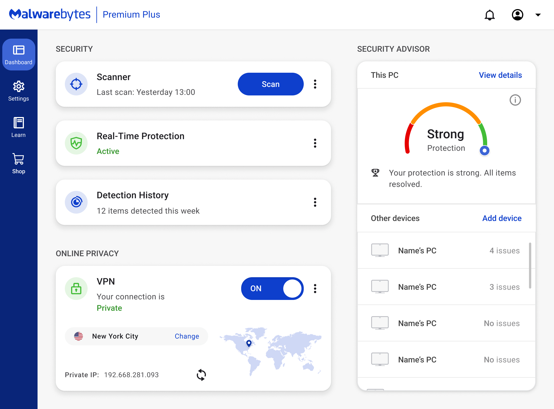The width and height of the screenshot is (554, 409).
Task: Expand the account dropdown arrow
Action: tap(538, 15)
